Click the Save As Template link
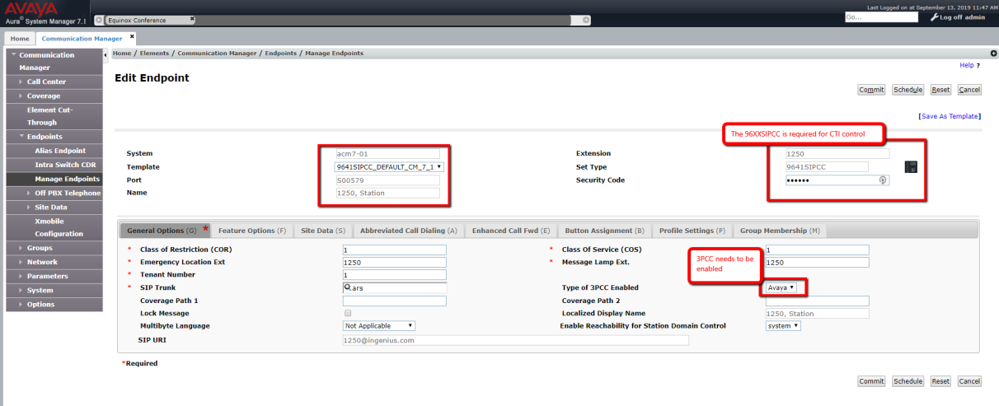Screen dimensions: 999x406 [x=949, y=117]
